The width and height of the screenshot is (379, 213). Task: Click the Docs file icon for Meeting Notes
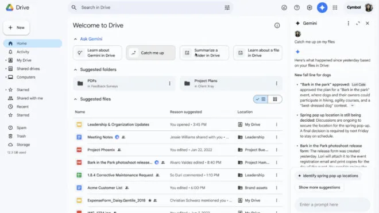pos(79,137)
